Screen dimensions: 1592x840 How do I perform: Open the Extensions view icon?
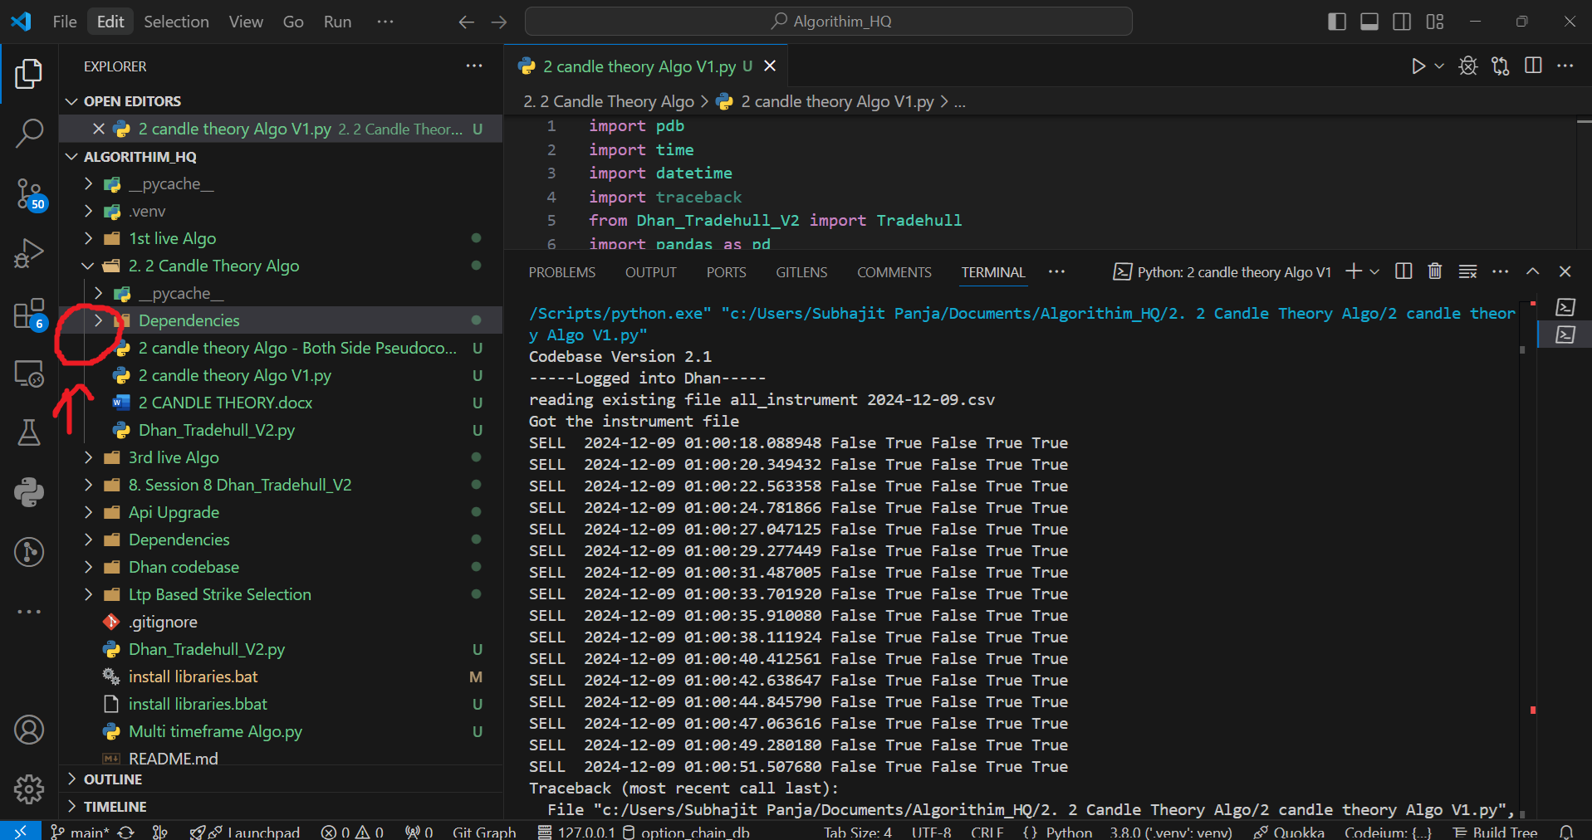[x=29, y=315]
